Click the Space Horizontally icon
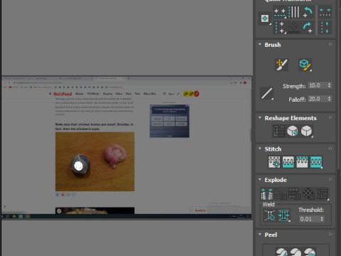Screen dimensions: 341x256 [325, 12]
